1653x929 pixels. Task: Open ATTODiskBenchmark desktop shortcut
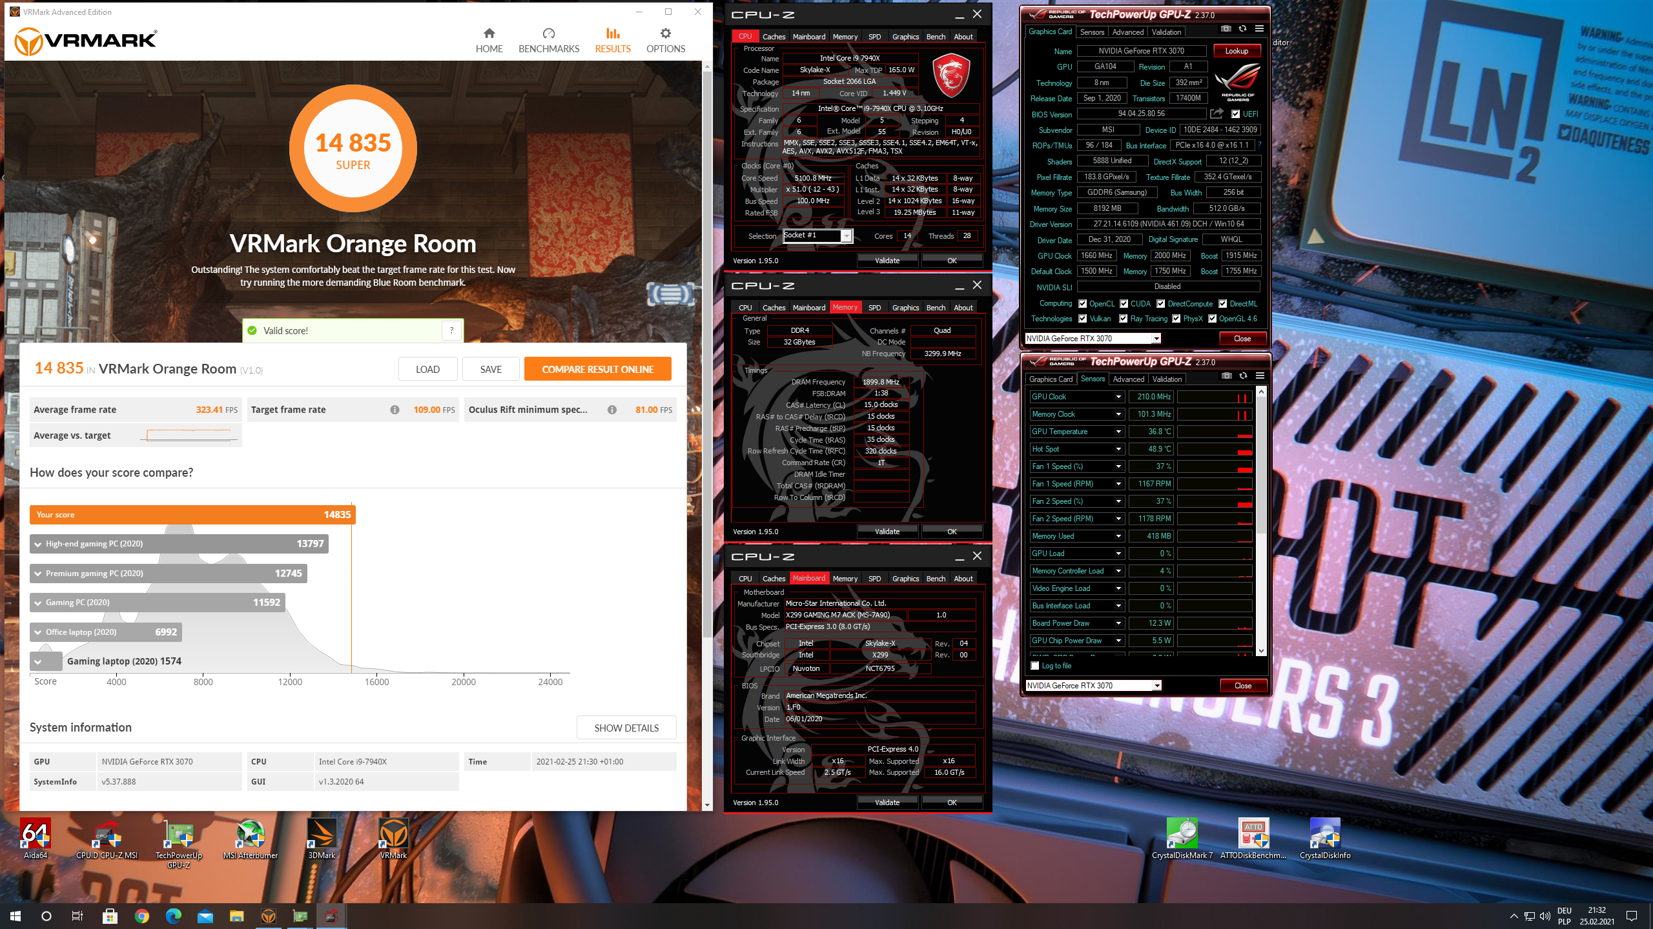click(1253, 839)
